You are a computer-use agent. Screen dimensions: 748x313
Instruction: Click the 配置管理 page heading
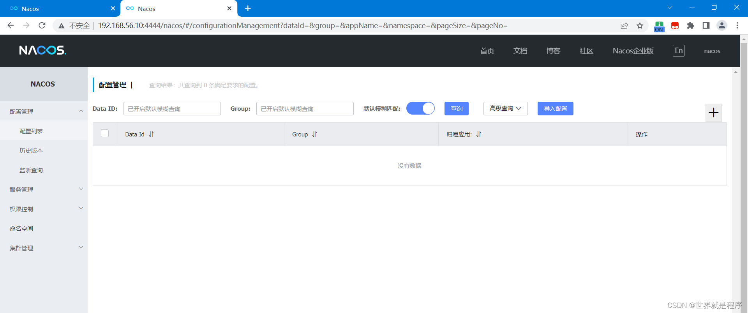[113, 85]
